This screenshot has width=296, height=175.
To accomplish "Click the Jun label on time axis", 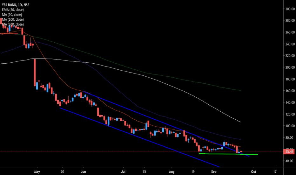I will pos(83,172).
